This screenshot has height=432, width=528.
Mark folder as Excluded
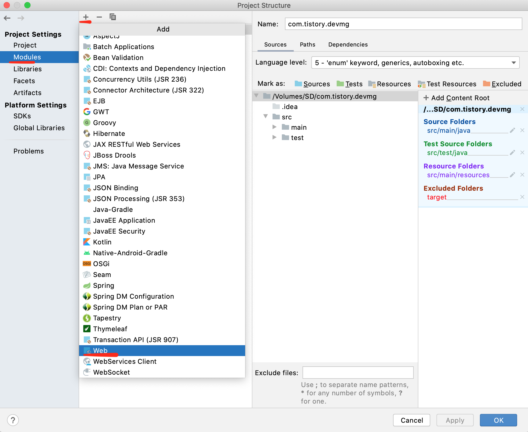tap(502, 84)
